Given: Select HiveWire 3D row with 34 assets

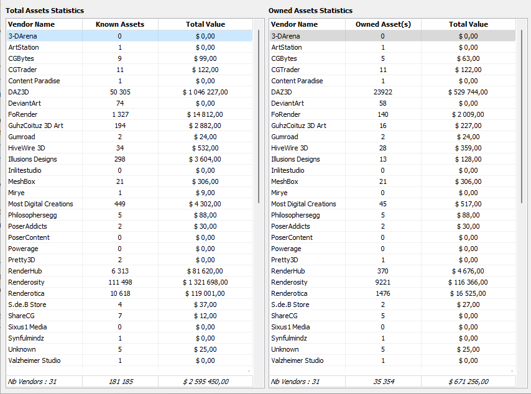Looking at the screenshot, I should pos(130,148).
